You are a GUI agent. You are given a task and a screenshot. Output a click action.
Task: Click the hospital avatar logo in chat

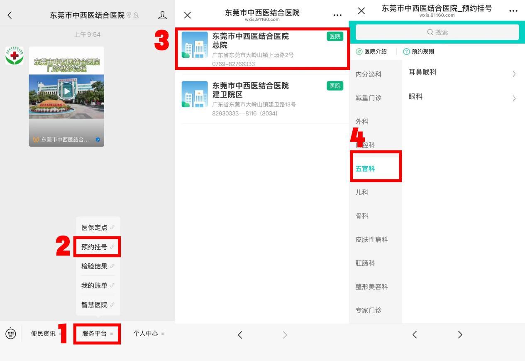[15, 56]
